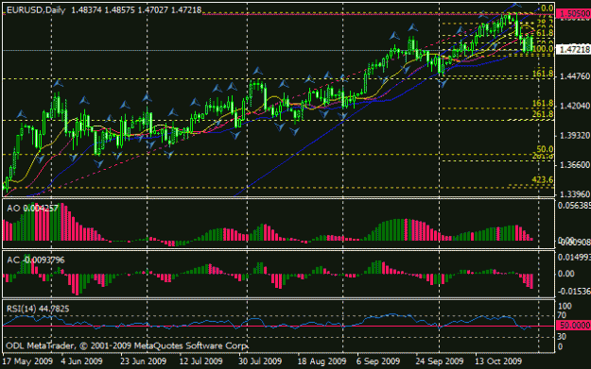
Task: Click the 0.014993 AC scale value
Action: click(574, 258)
